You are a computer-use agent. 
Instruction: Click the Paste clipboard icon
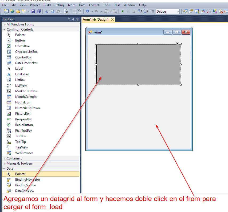[58, 11]
